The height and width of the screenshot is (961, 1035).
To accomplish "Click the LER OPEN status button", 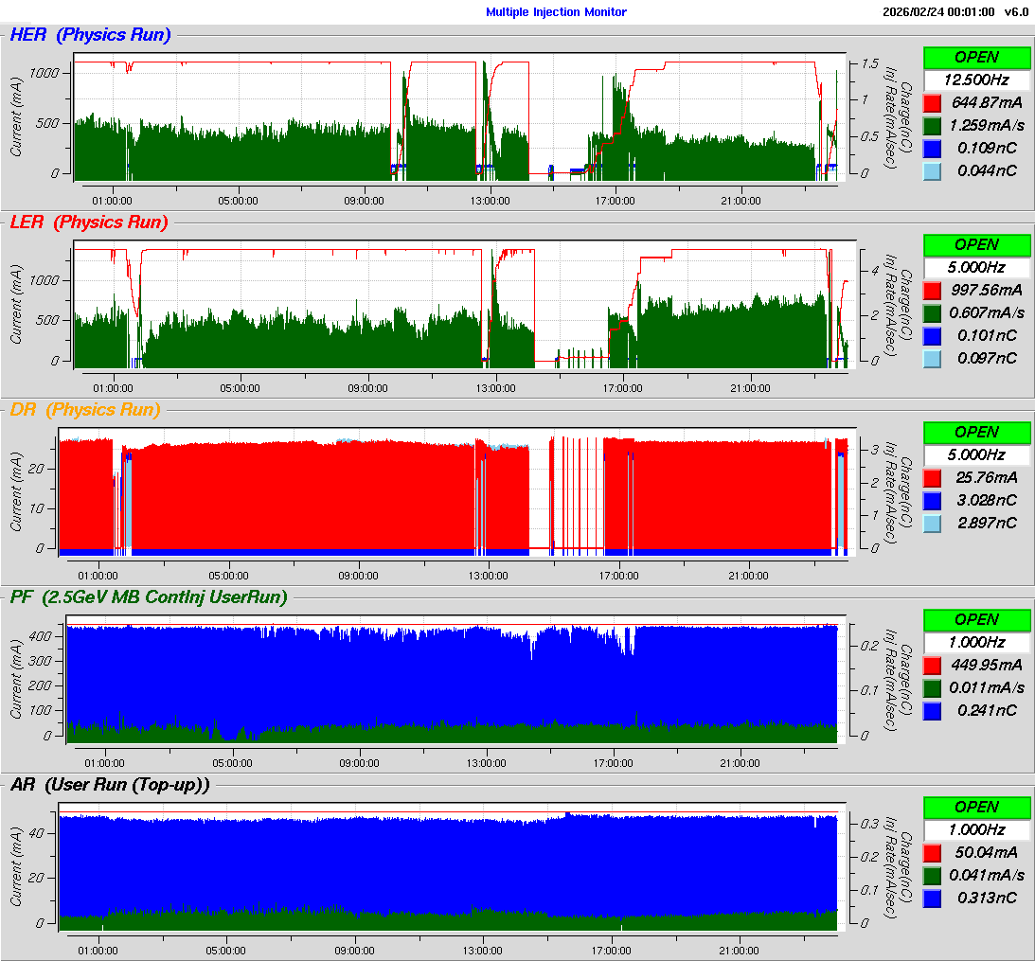I will (976, 245).
